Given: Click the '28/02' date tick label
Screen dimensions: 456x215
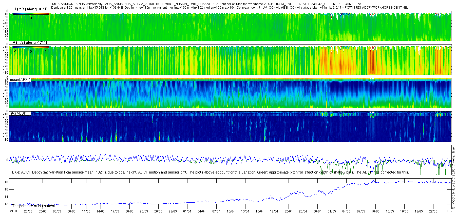Looking at the screenshot, I should click(x=28, y=211).
